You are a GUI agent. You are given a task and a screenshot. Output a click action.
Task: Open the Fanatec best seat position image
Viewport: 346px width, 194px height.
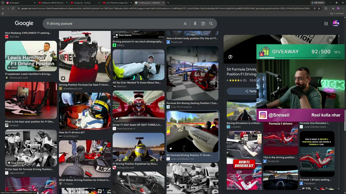tap(31, 101)
